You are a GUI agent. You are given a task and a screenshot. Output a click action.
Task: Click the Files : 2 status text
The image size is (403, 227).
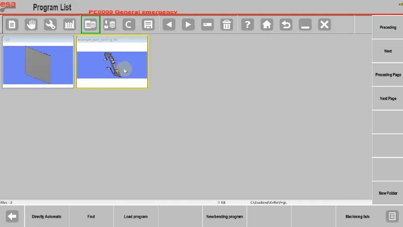pos(6,202)
